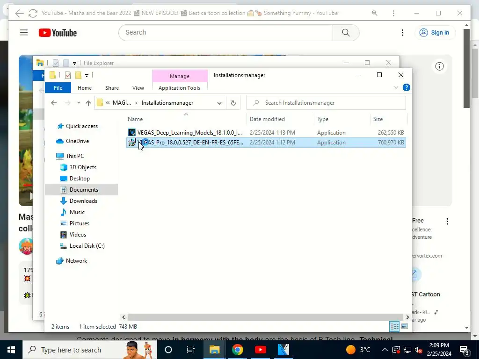Click the muted volume tray icon
Image resolution: width=479 pixels, height=359 pixels.
point(419,350)
